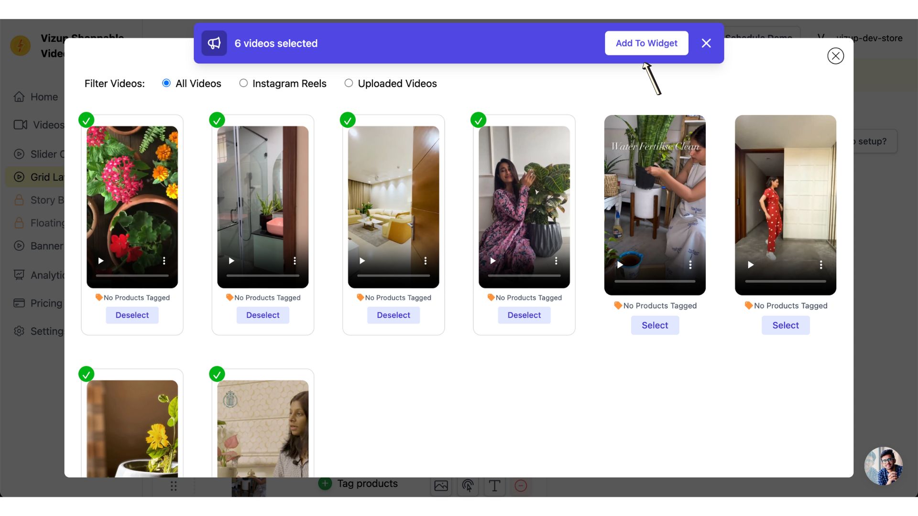Select the Uploaded Videos filter
This screenshot has height=516, width=918.
[x=349, y=83]
